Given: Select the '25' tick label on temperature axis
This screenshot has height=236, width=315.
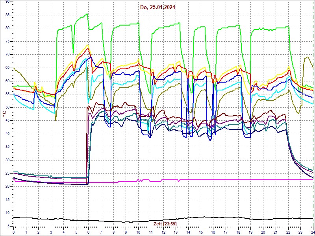Looking at the screenshot, I should [7, 173].
